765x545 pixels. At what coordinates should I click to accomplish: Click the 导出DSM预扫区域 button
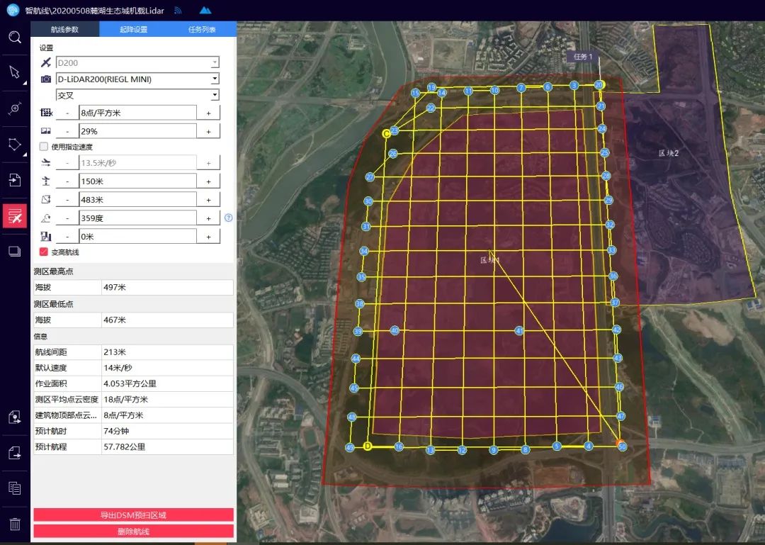pos(133,515)
